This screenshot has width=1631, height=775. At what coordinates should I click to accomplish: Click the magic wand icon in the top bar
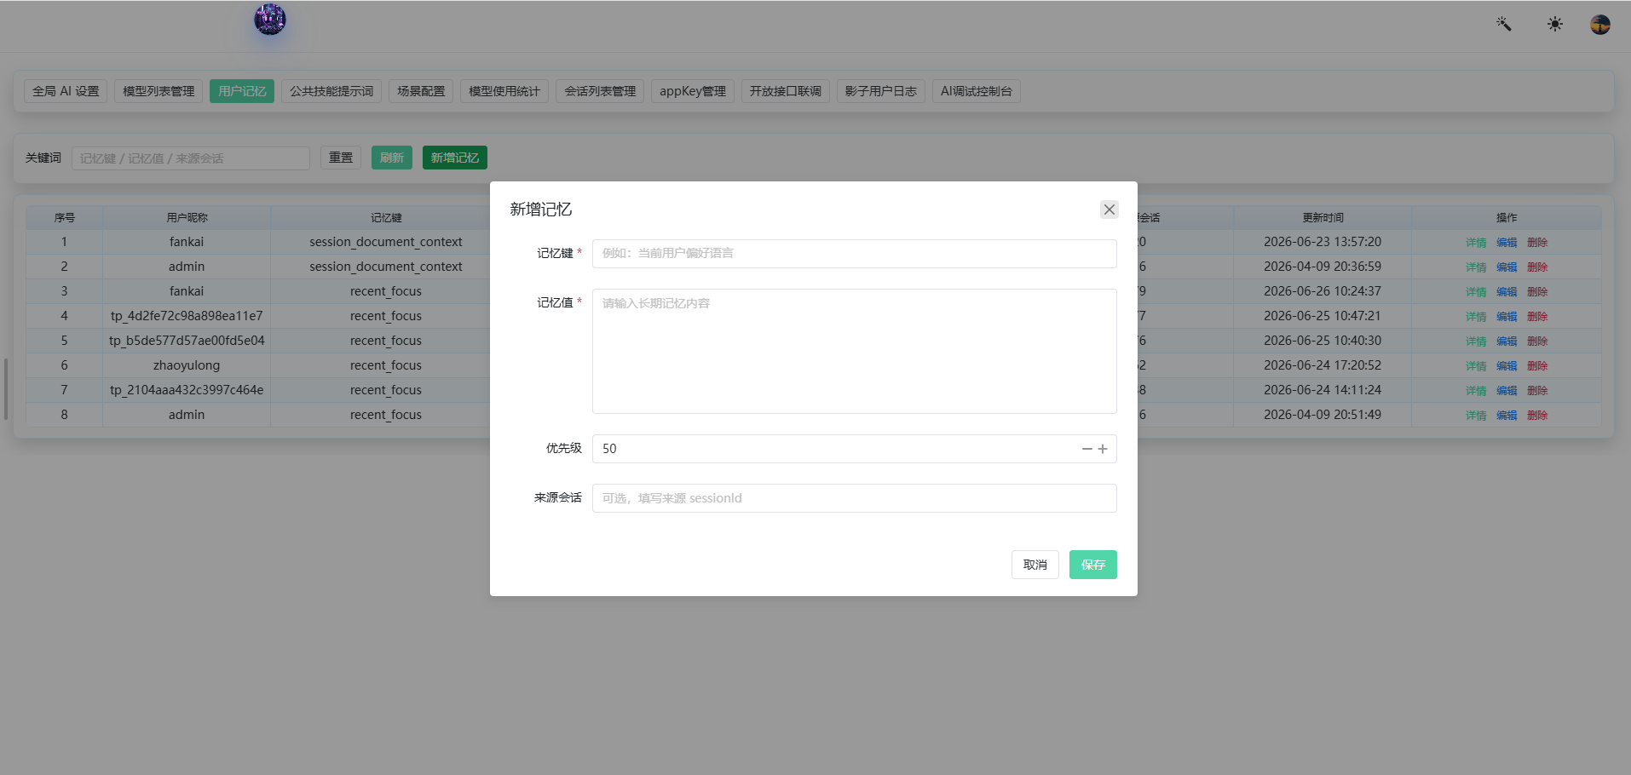pos(1504,24)
